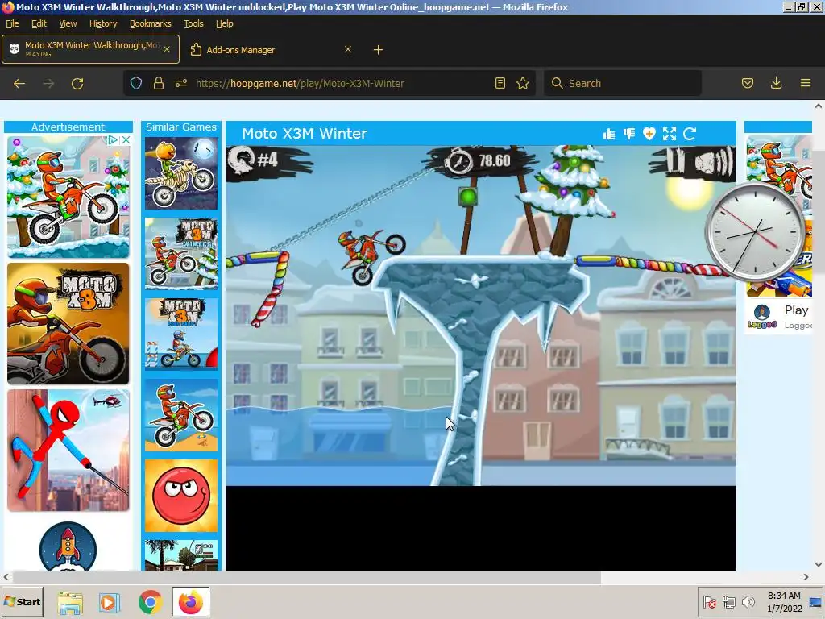The image size is (825, 619).
Task: Open the View menu
Action: 68,23
